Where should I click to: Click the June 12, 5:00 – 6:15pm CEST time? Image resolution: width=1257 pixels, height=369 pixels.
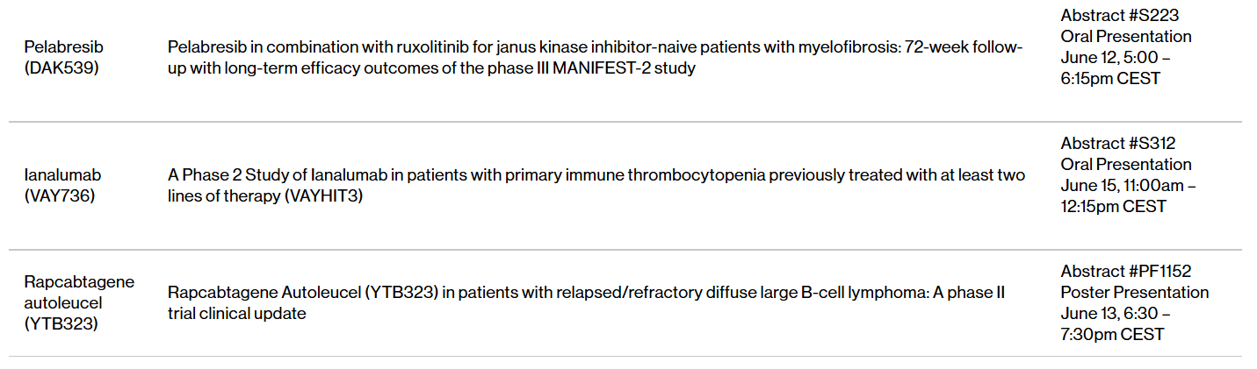point(1116,67)
